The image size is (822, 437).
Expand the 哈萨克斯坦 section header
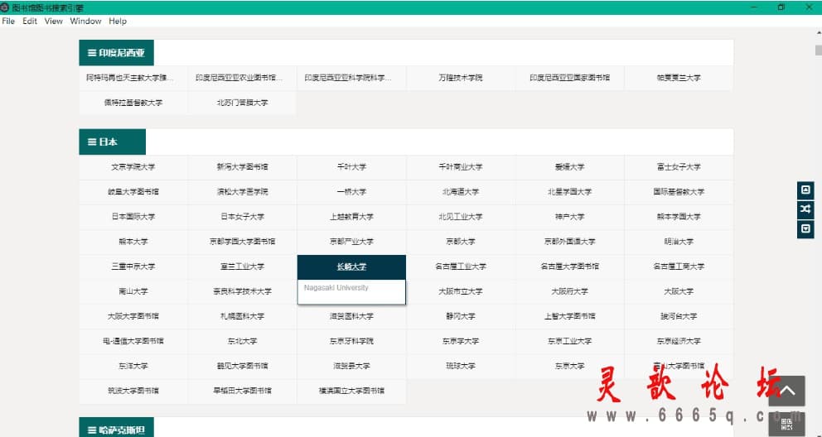[116, 428]
